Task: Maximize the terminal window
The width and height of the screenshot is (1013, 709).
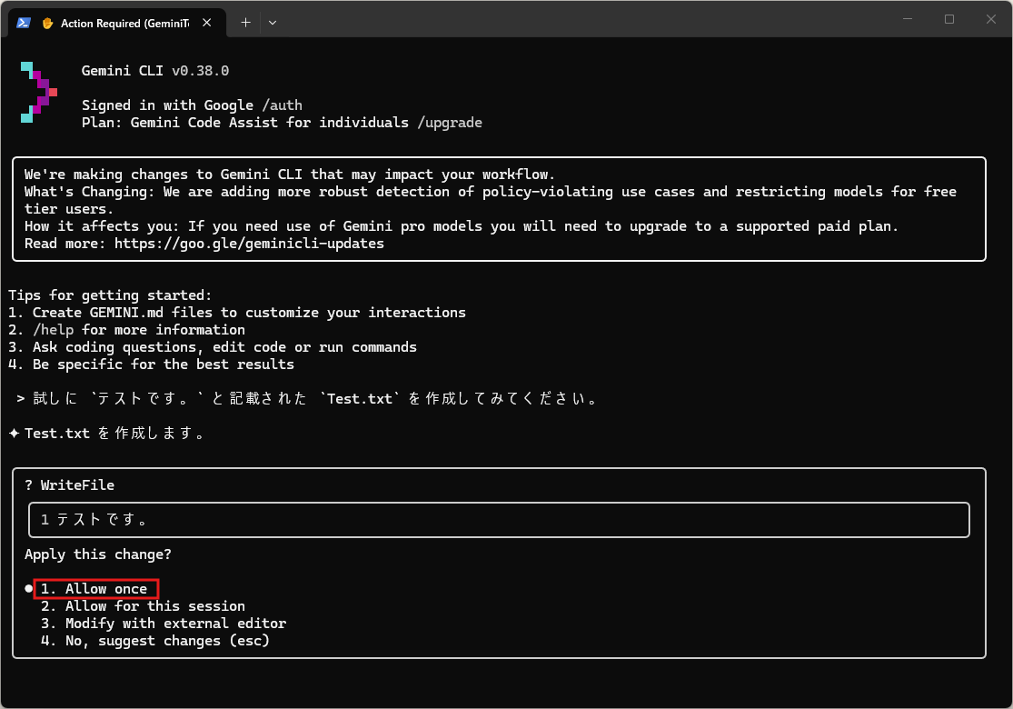Action: 949,19
